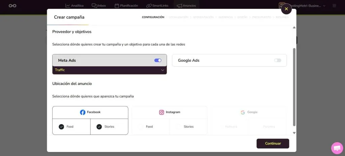This screenshot has width=345, height=156.
Task: Expand the TestingMetri-Business account dropdown
Action: click(x=324, y=6)
